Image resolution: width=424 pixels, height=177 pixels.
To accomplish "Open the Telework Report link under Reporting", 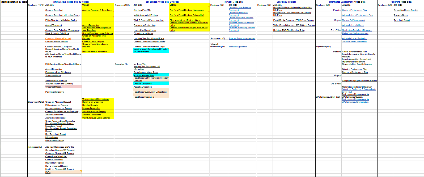I will tap(401, 15).
